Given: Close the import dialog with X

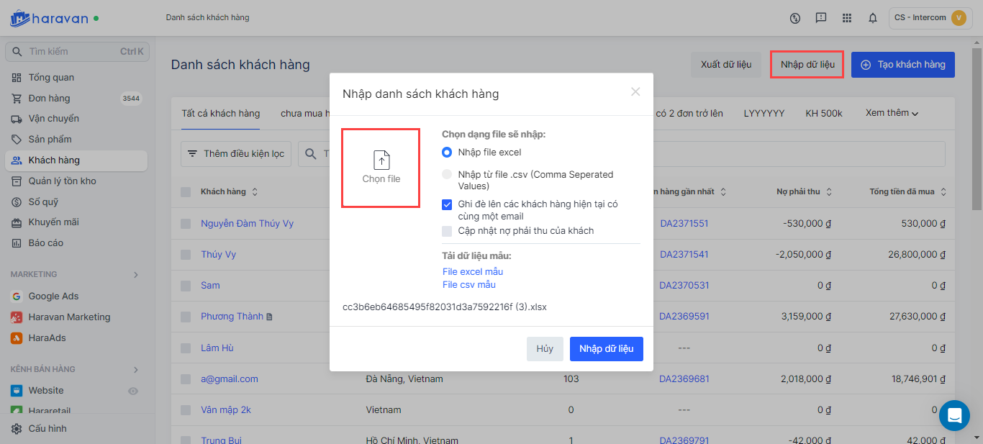Looking at the screenshot, I should tap(635, 91).
